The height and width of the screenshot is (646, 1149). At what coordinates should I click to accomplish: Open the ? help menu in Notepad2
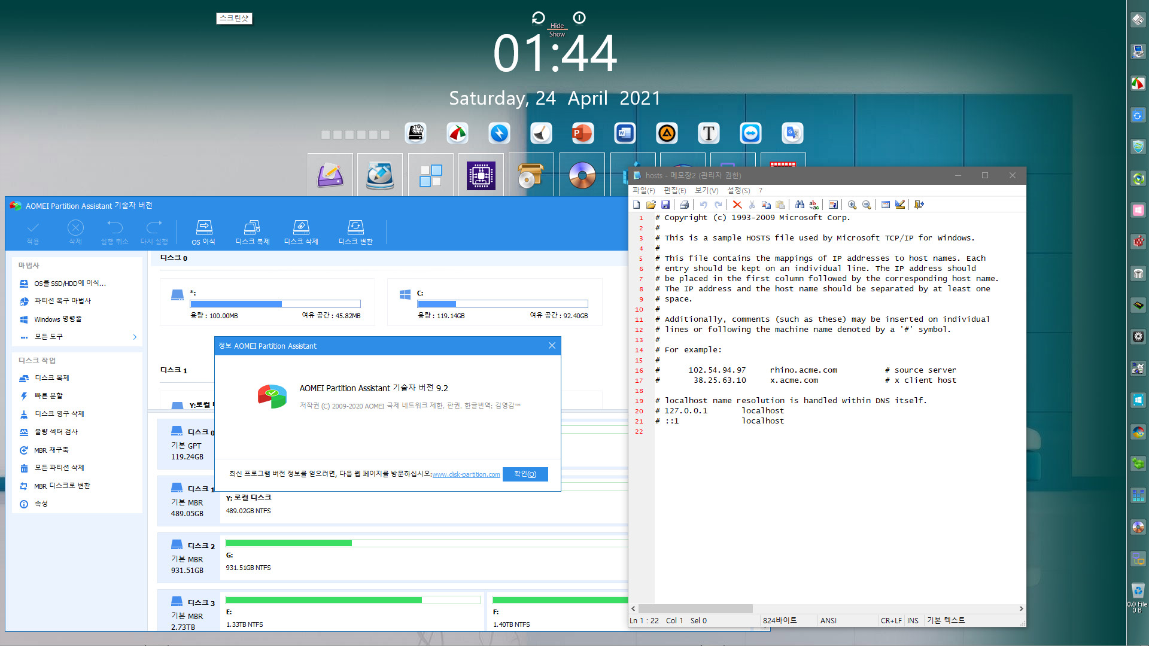pos(761,191)
